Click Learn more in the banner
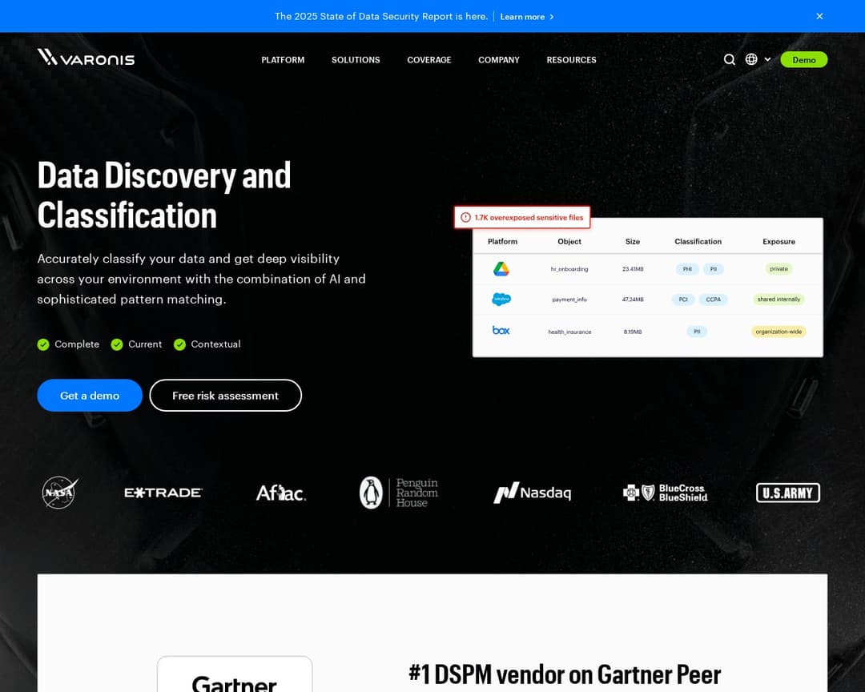Screen dimensions: 865x692 [527, 17]
